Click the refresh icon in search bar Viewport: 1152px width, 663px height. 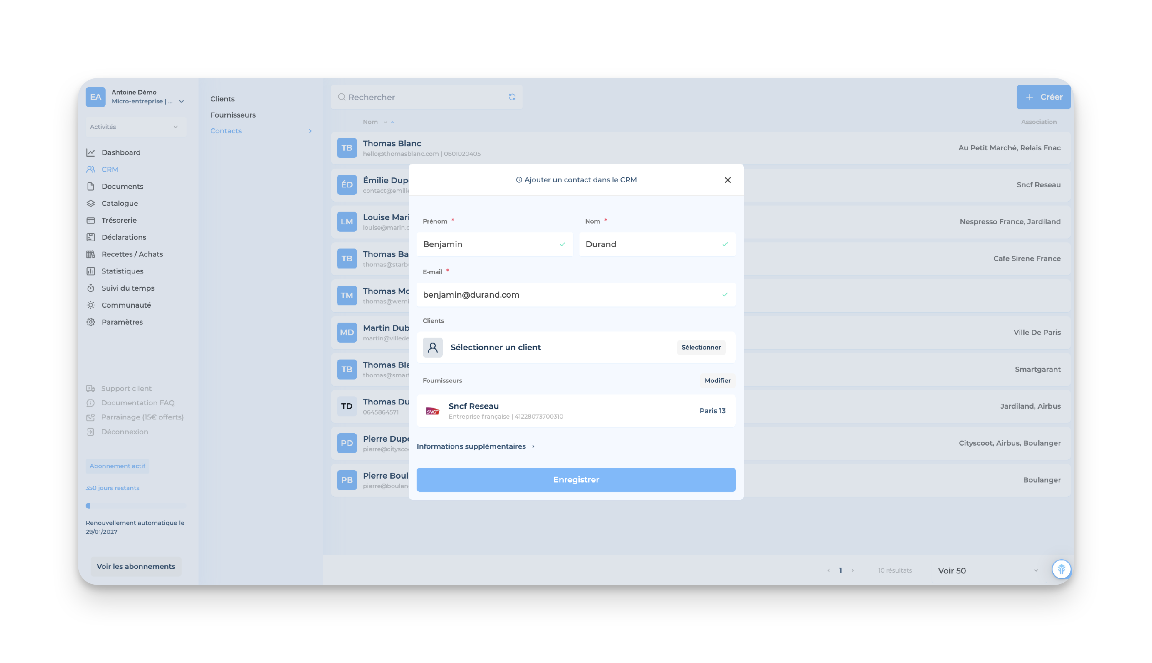coord(512,97)
